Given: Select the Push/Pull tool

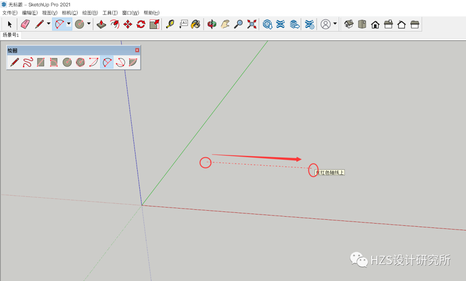Looking at the screenshot, I should pos(101,24).
